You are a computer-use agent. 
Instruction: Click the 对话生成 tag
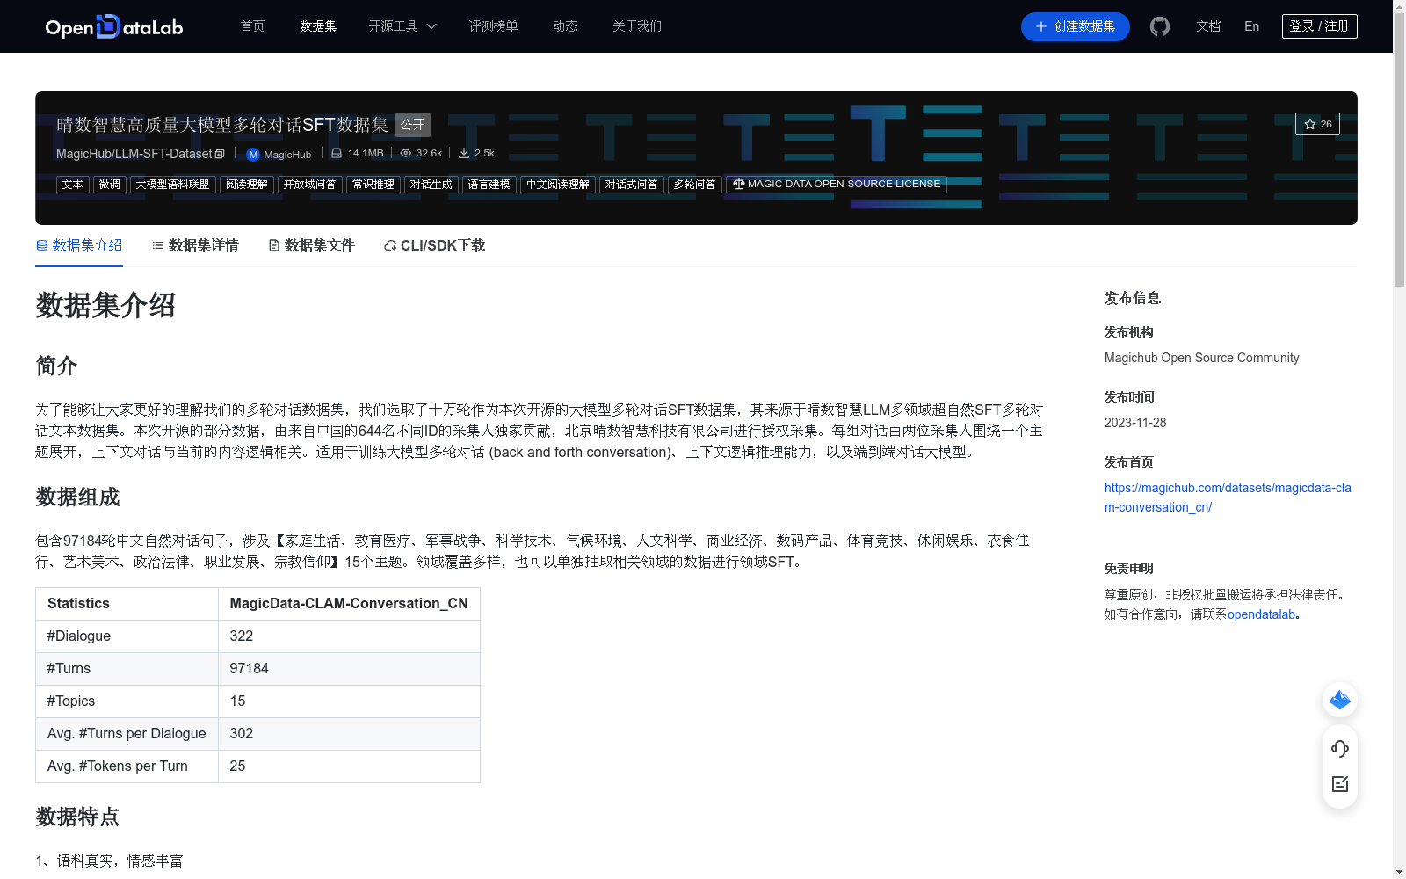click(x=431, y=185)
